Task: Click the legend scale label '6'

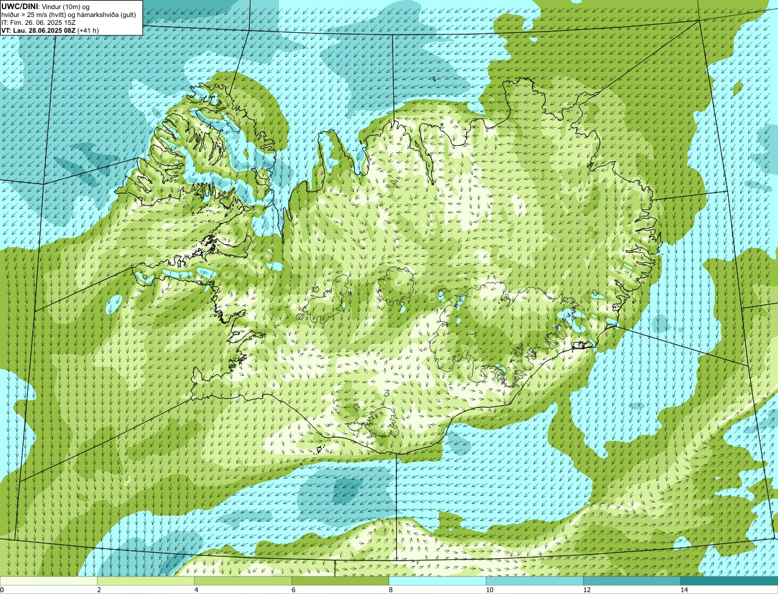Action: tap(293, 590)
